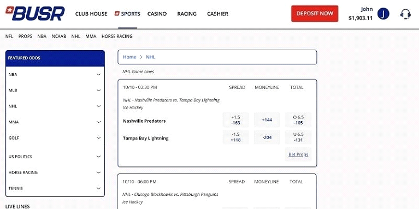Viewport: 419px width, 209px height.
Task: Open the Bet Props link
Action: [298, 154]
